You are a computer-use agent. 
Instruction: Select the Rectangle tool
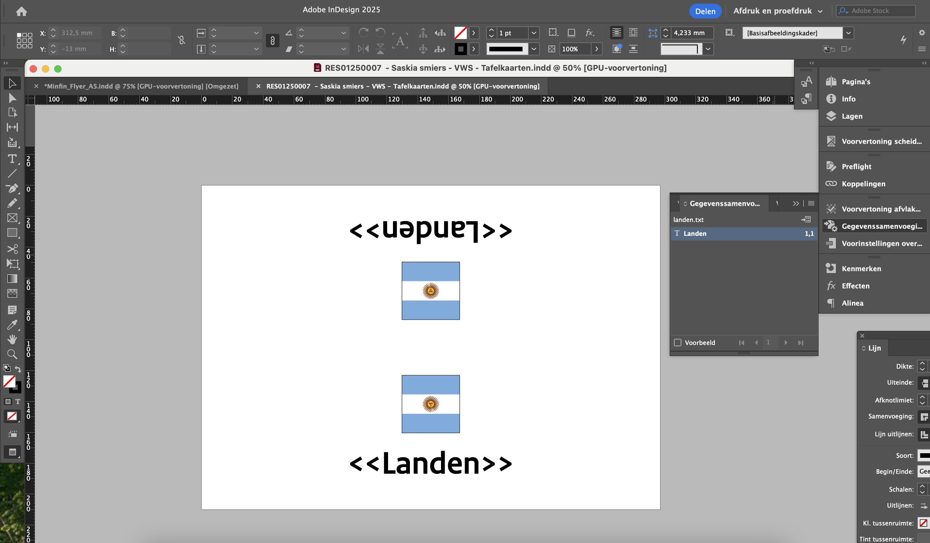point(12,233)
